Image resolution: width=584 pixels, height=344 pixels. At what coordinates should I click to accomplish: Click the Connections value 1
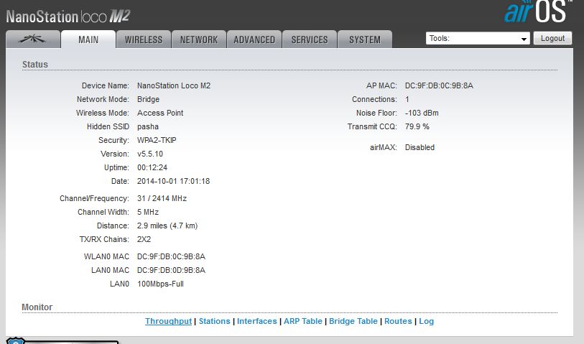tap(407, 99)
